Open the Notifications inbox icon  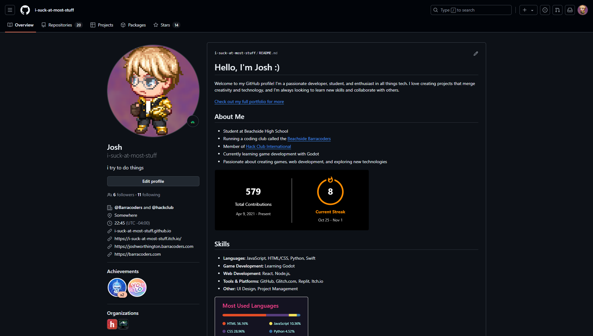[570, 10]
